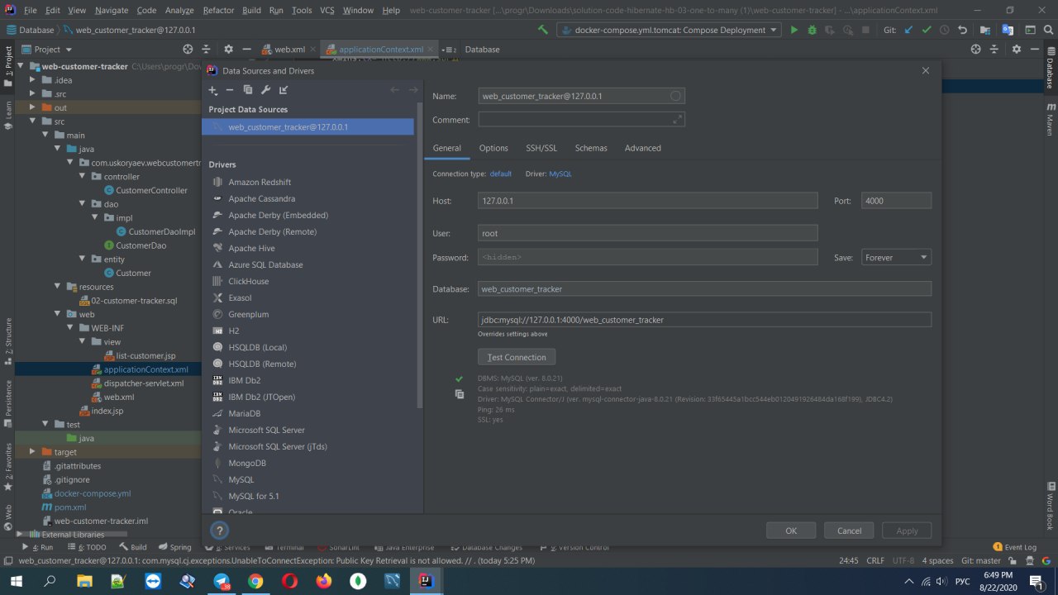Click the User field containing root

(x=648, y=233)
